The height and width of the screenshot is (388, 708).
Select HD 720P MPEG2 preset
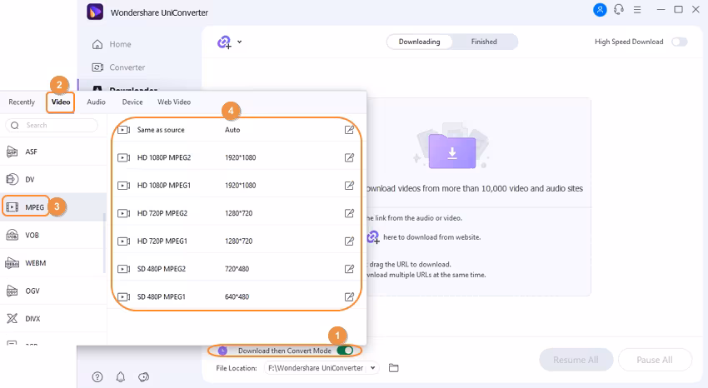coord(237,213)
